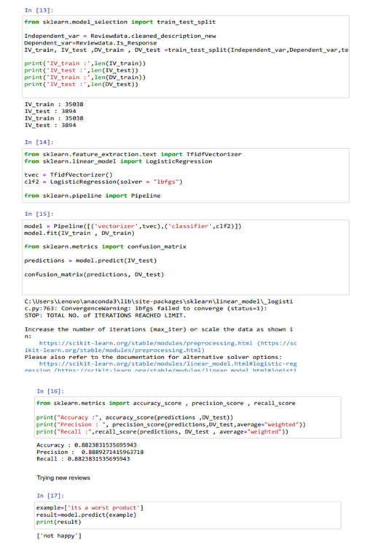Image resolution: width=376 pixels, height=546 pixels.
Task: Click the Dependent_var=Reviewdata.Is_Response line
Action: click(90, 43)
